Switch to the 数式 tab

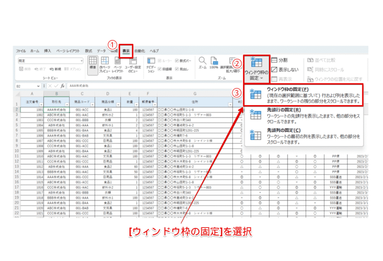[88, 51]
